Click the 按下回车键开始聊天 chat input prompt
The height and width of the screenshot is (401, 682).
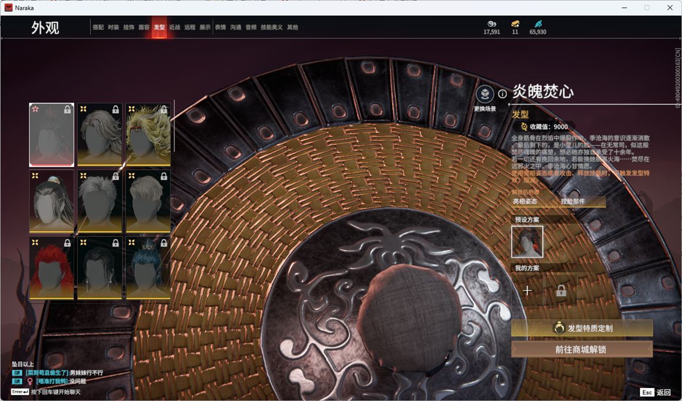[55, 392]
